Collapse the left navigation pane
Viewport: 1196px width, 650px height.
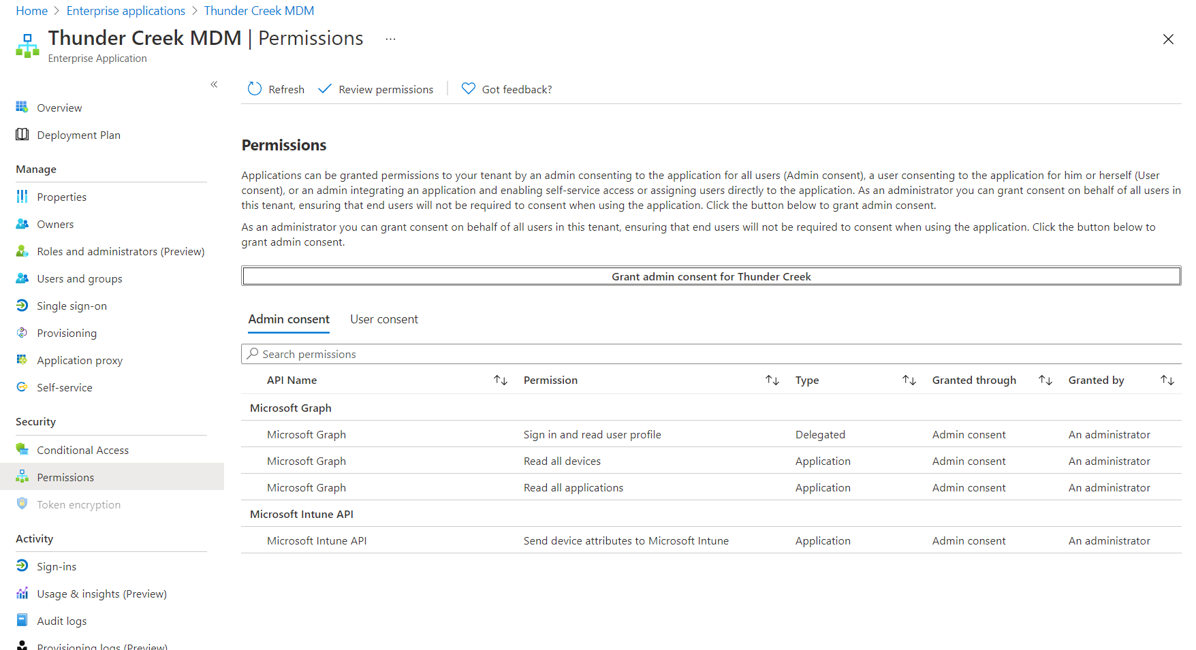(214, 84)
